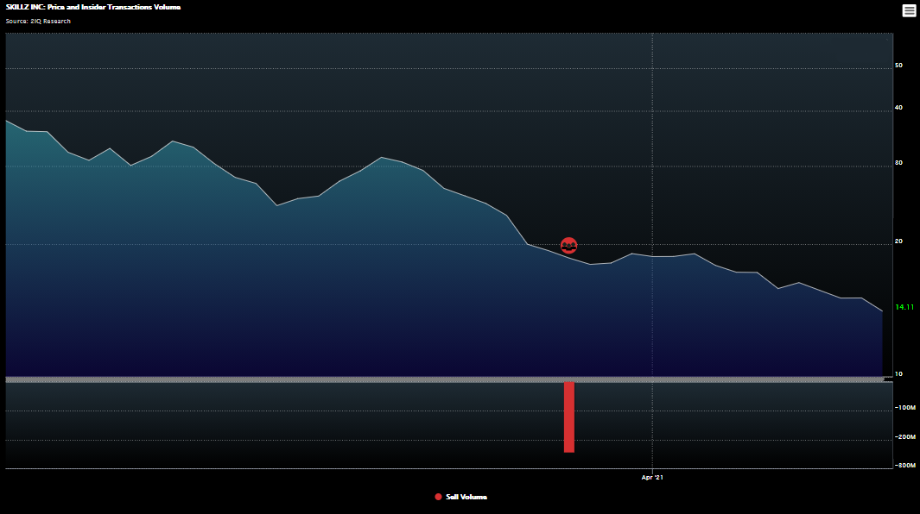This screenshot has width=920, height=514.
Task: Click the 50 price axis label
Action: (898, 66)
